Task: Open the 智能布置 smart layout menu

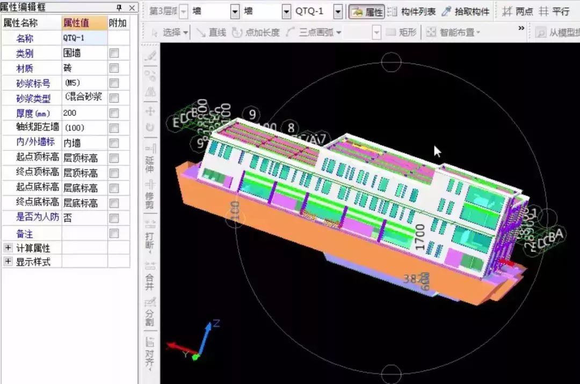Action: tap(453, 33)
